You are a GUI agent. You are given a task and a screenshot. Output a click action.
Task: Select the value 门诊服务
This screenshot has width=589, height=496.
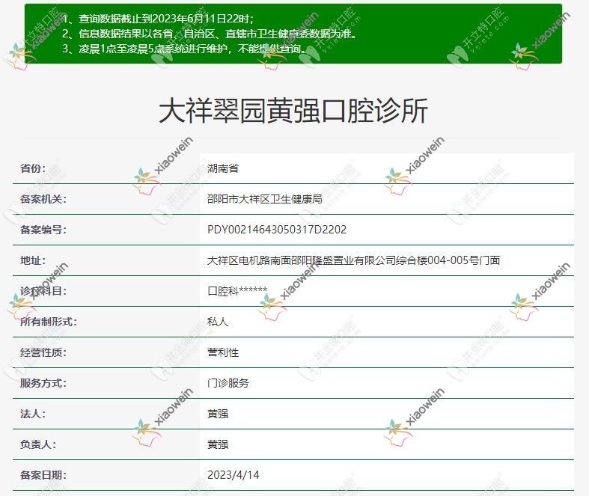click(228, 383)
